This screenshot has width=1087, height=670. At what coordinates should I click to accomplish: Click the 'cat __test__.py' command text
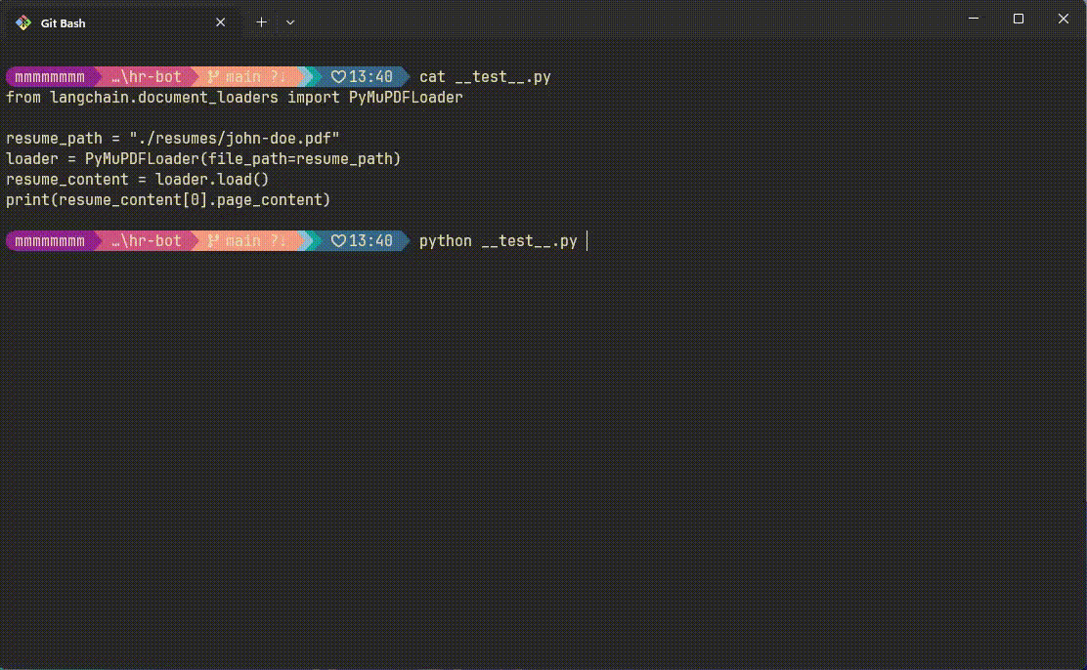point(485,77)
